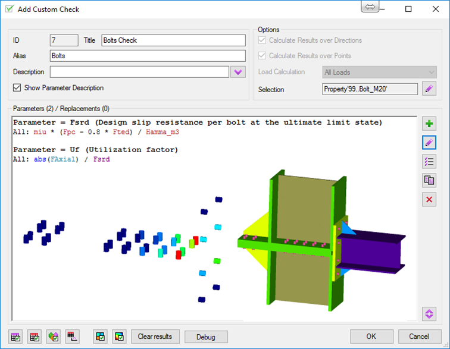Image resolution: width=450 pixels, height=349 pixels.
Task: Maximize the Add Custom Check window
Action: click(408, 9)
